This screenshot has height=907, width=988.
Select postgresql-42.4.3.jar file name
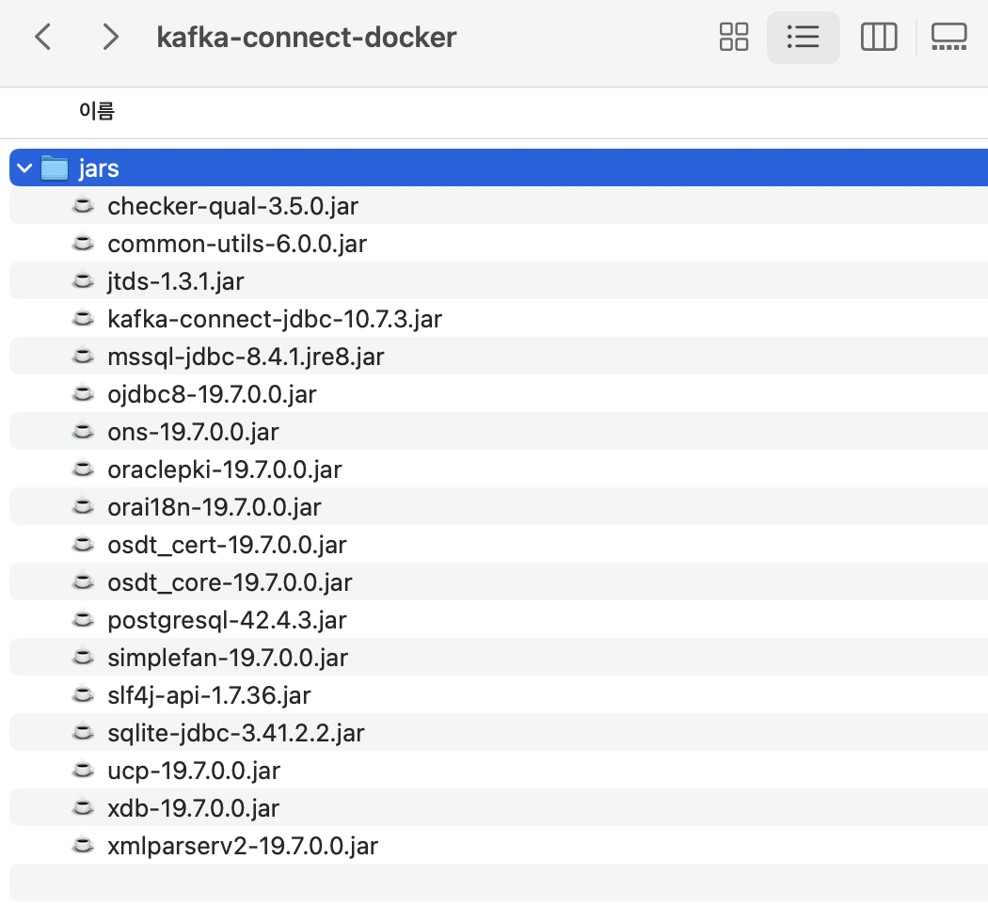(227, 620)
